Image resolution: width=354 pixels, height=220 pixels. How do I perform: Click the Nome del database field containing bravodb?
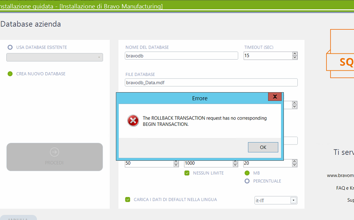click(181, 56)
